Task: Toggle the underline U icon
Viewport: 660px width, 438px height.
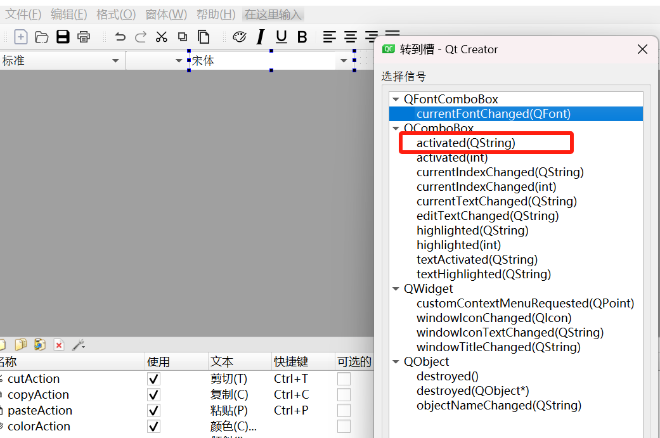Action: pos(281,37)
